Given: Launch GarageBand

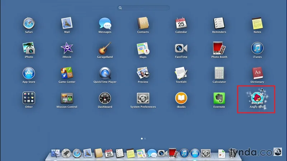Looking at the screenshot, I should [x=105, y=48].
